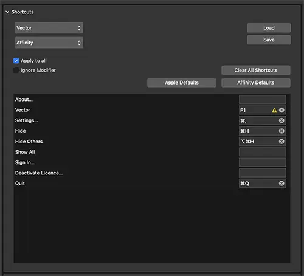Select the Quit row label
The height and width of the screenshot is (276, 304).
(x=20, y=184)
